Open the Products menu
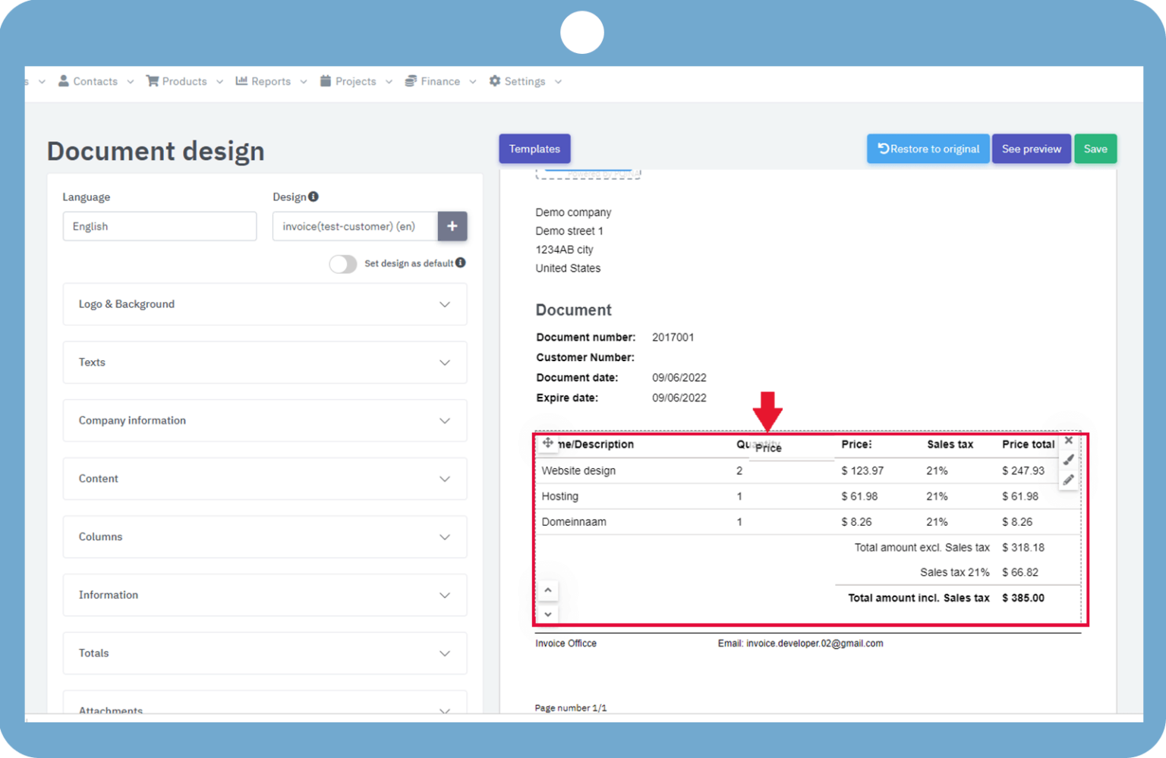Screen dimensions: 1166x758 point(184,81)
